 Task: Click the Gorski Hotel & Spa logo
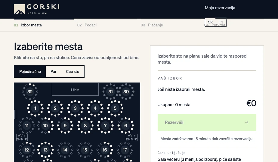[37, 9]
